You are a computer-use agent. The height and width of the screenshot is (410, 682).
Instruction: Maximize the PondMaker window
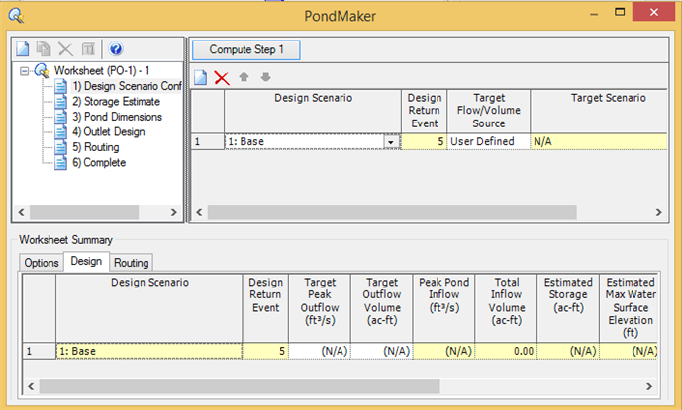click(620, 12)
